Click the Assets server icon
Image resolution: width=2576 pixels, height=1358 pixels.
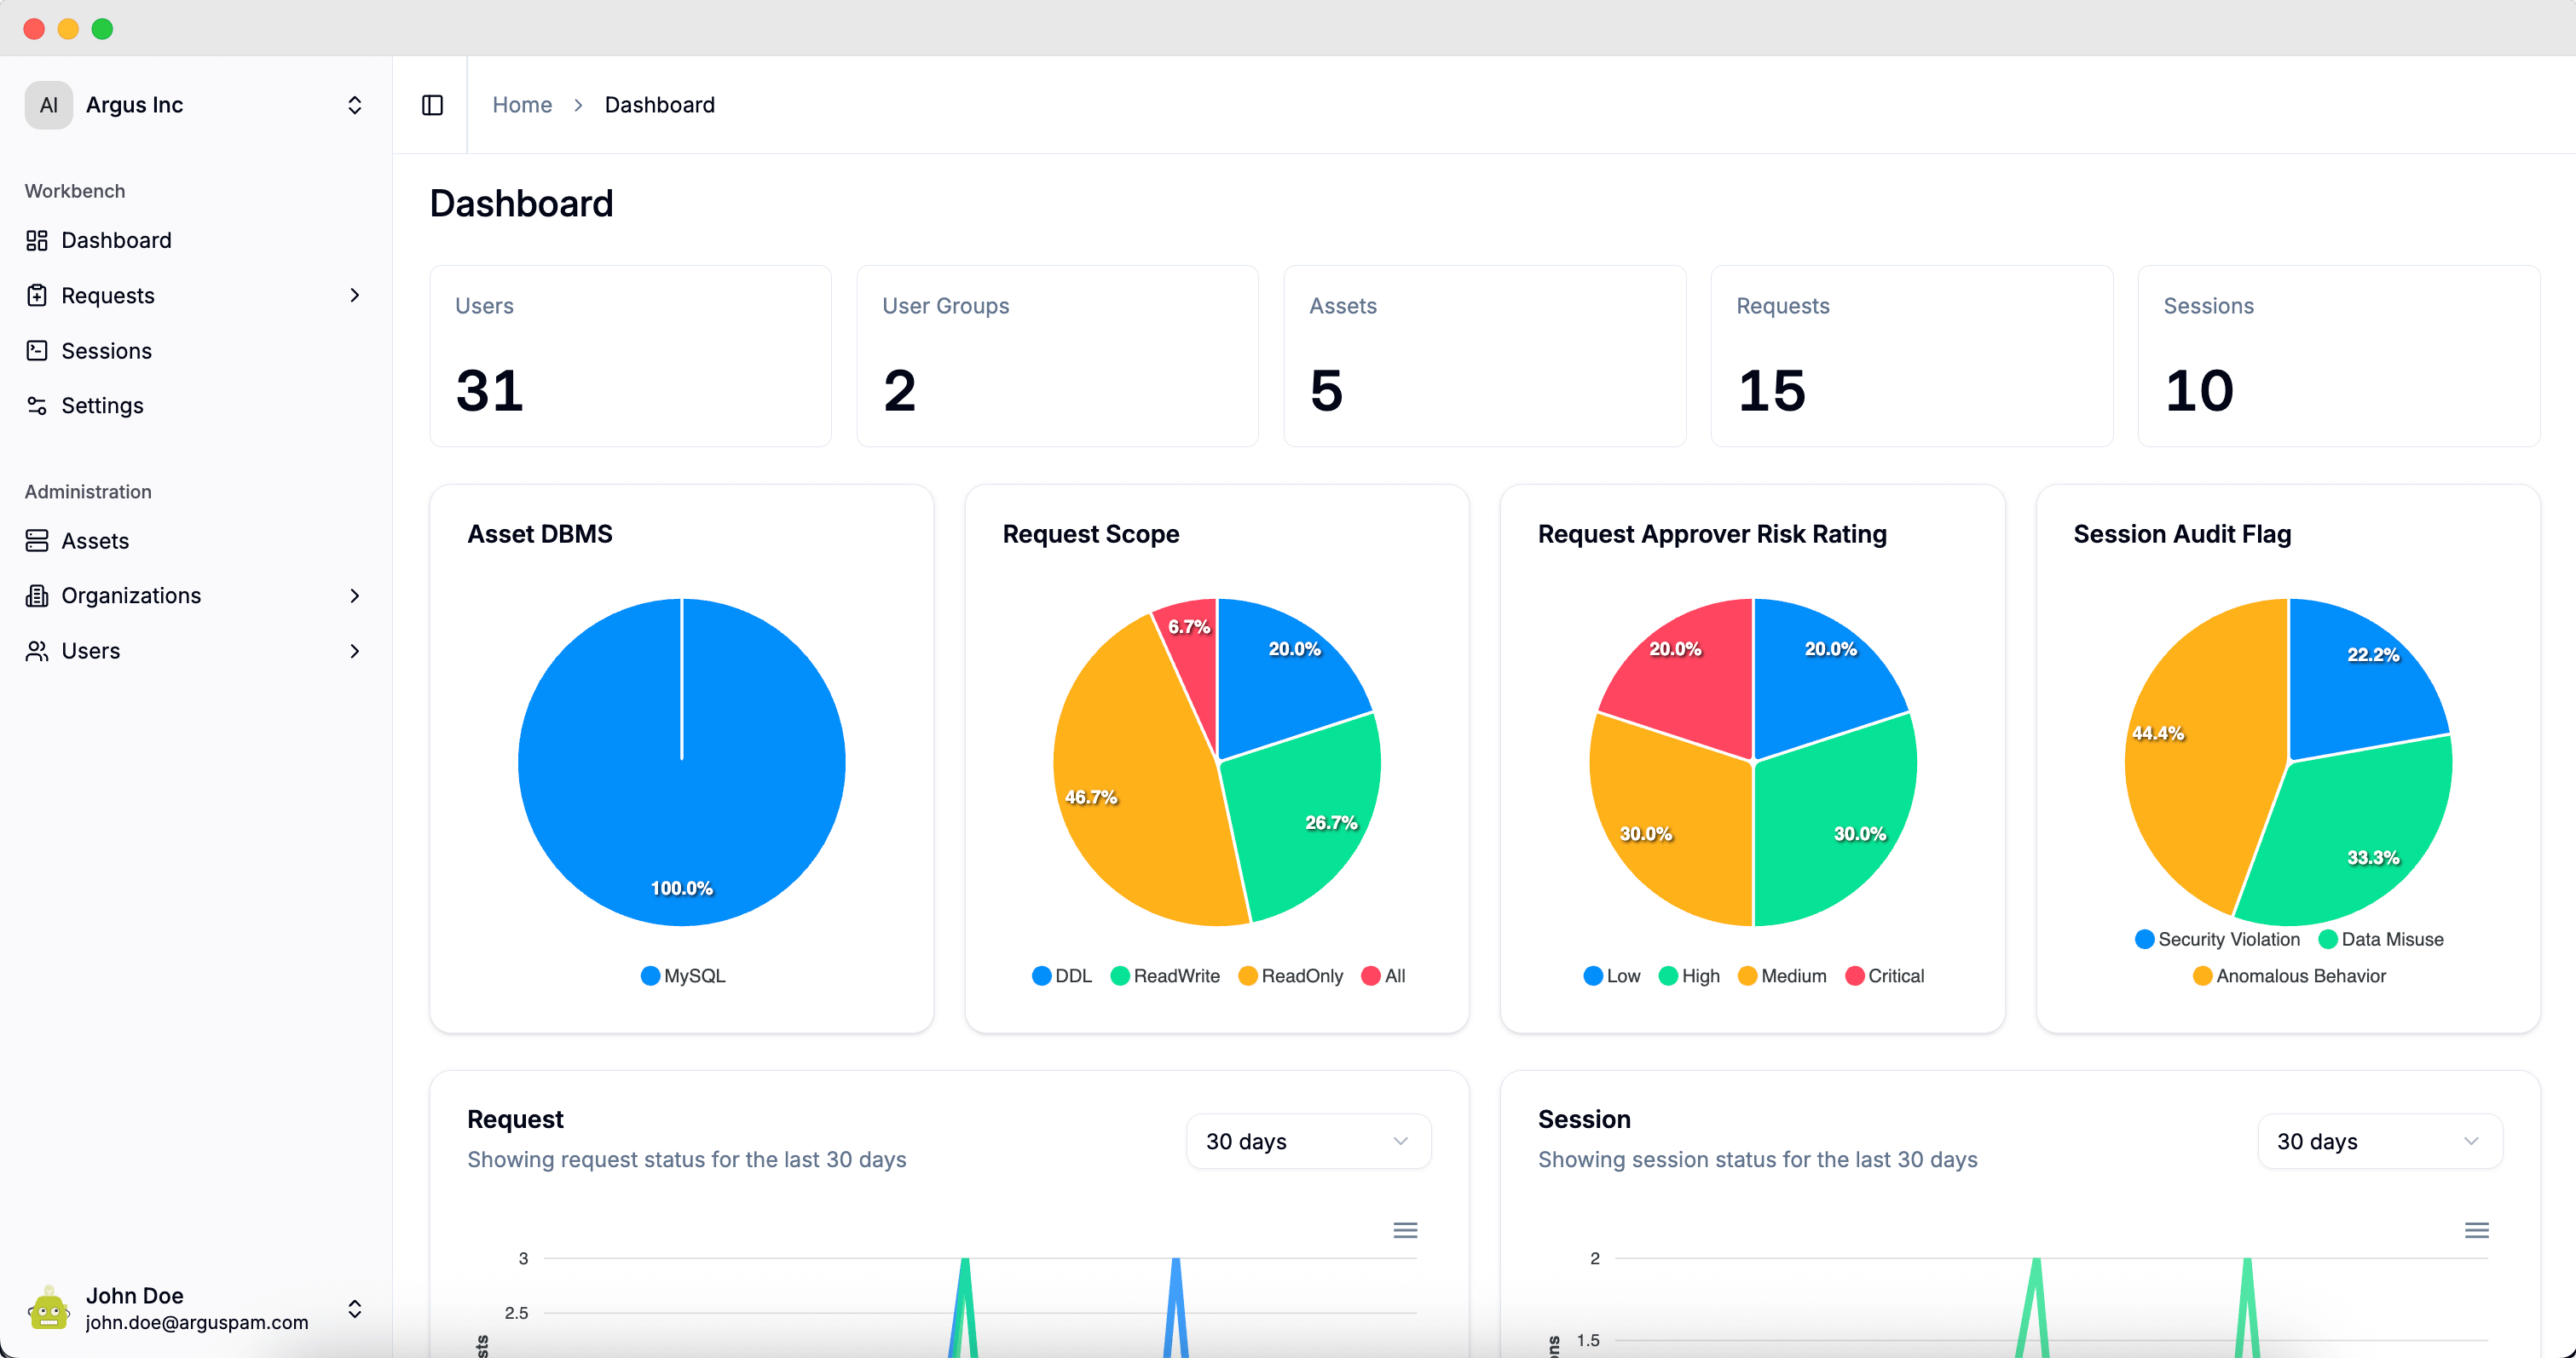tap(37, 541)
